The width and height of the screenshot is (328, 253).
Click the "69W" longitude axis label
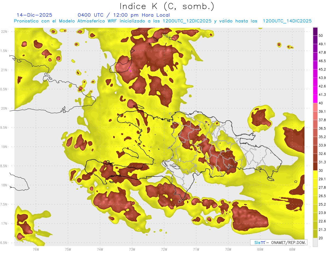pyautogui.click(x=260, y=249)
